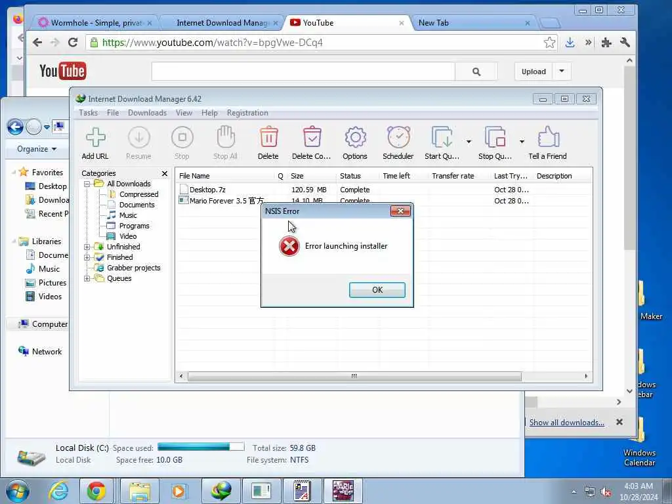Click the Delete trash can icon
This screenshot has width=672, height=504.
coord(268,137)
